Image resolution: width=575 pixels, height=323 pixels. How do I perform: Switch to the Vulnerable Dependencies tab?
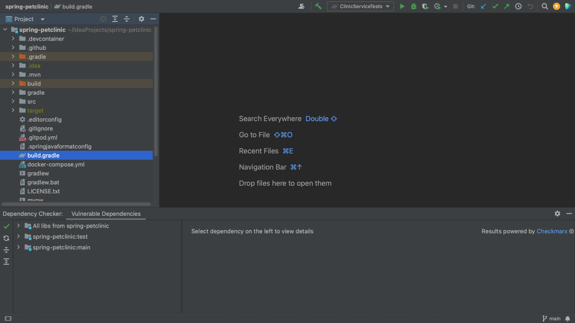pyautogui.click(x=105, y=213)
